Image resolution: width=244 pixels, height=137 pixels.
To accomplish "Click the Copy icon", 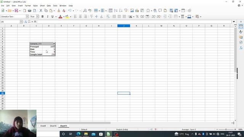I will click(46, 11).
